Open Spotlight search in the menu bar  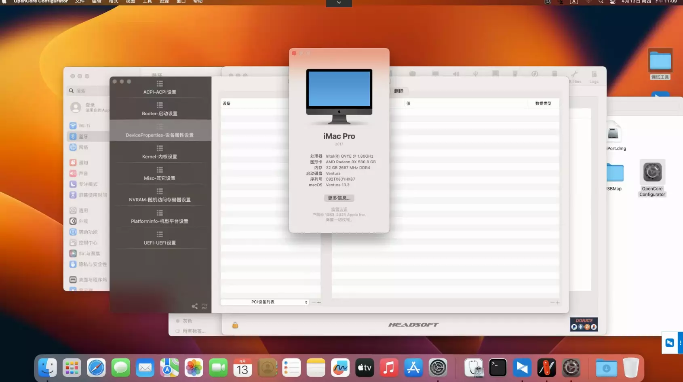[x=601, y=2]
